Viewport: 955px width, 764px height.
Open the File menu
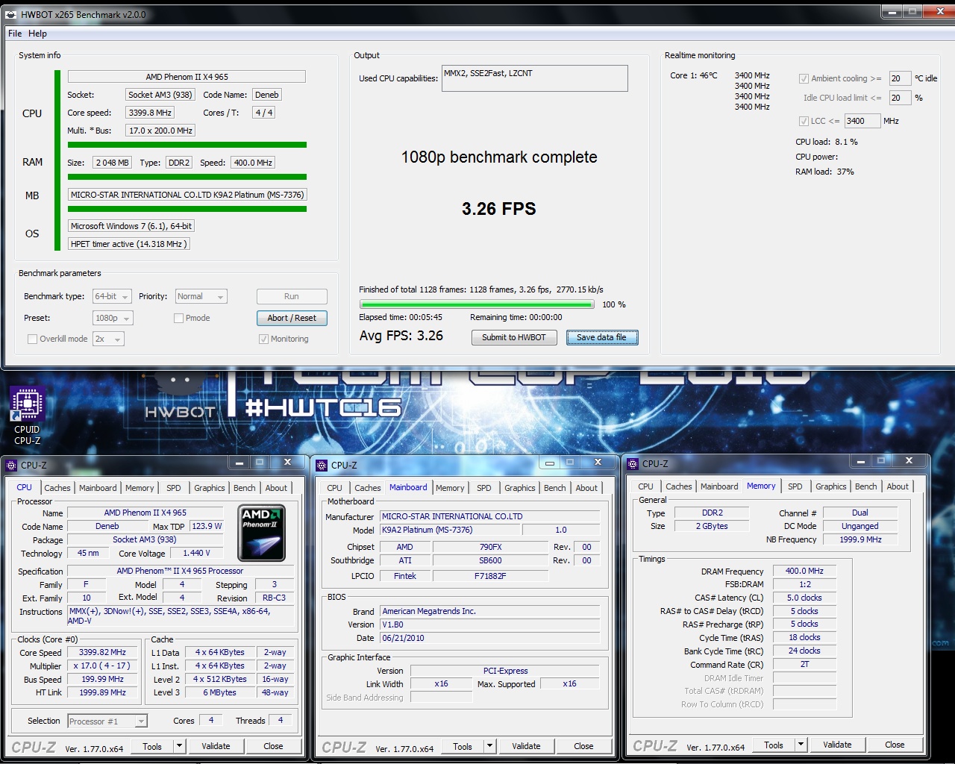[x=15, y=34]
